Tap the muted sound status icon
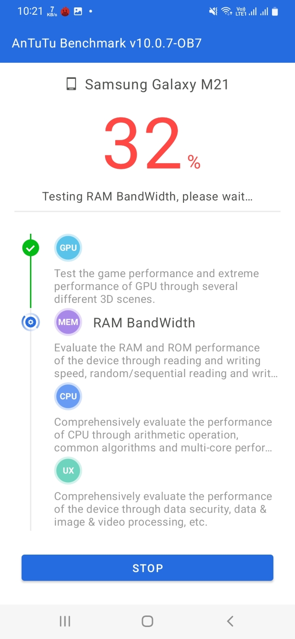This screenshot has height=639, width=295. (213, 12)
